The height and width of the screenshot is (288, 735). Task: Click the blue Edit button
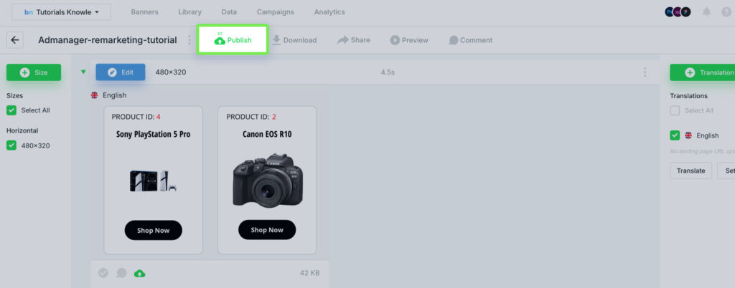coord(121,72)
